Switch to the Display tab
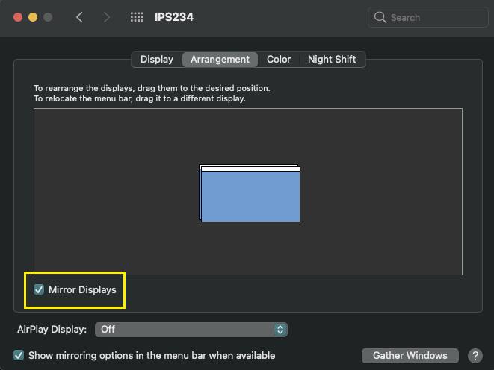 tap(157, 60)
